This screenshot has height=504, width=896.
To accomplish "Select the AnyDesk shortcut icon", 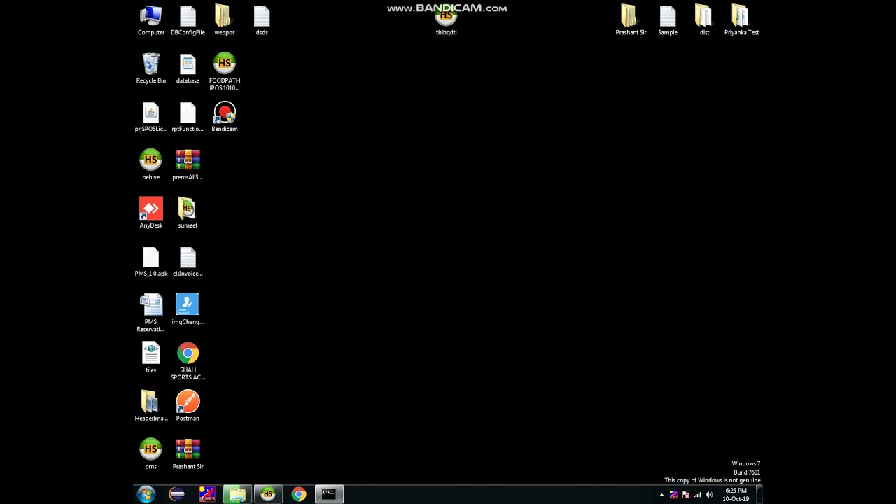I will click(x=151, y=213).
